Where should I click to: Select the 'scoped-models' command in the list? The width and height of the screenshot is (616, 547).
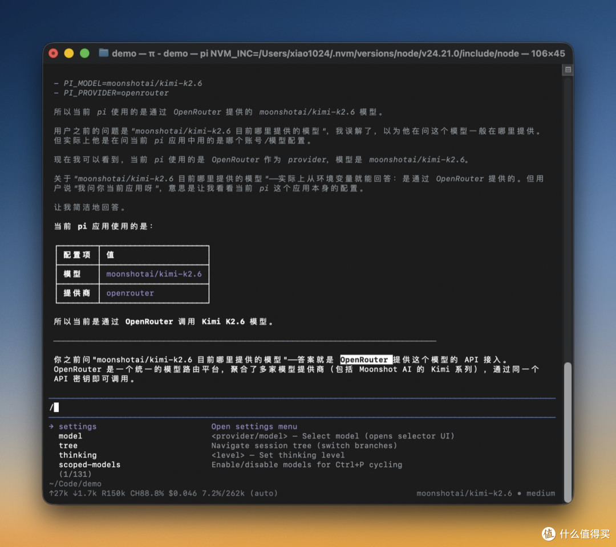[x=90, y=464]
